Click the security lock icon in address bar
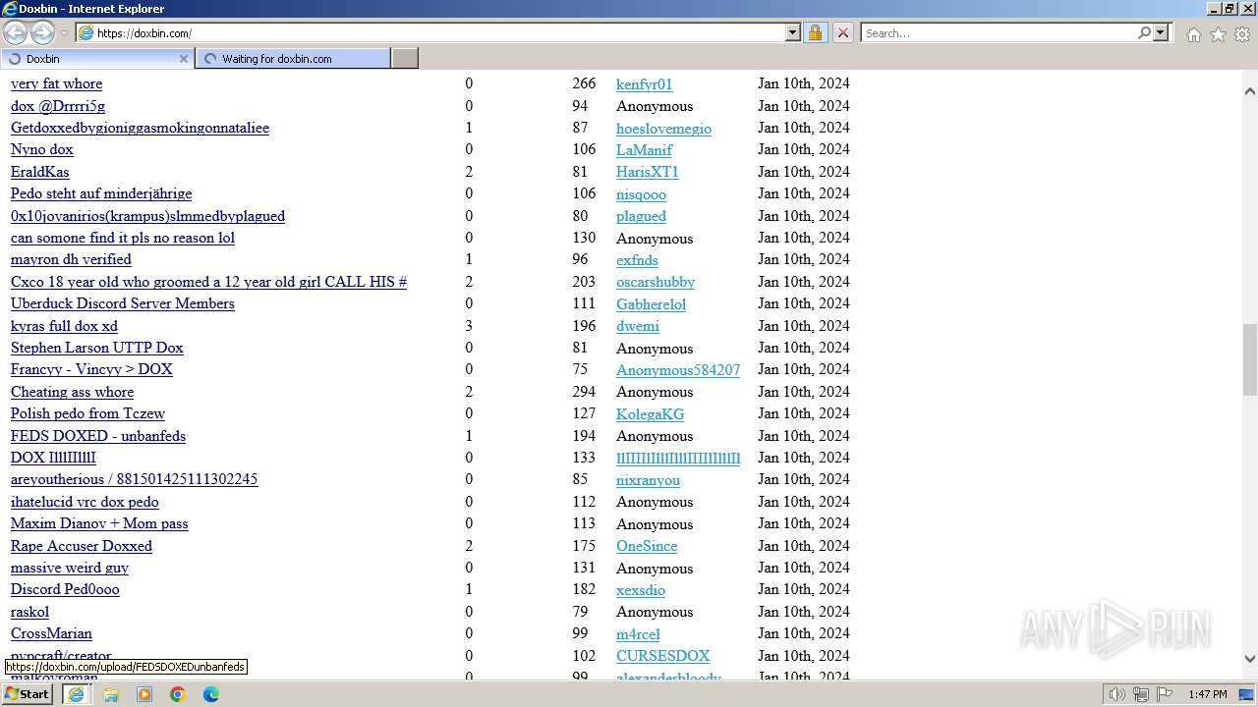 [815, 32]
